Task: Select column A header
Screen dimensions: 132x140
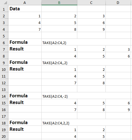Action: pos(25,3)
